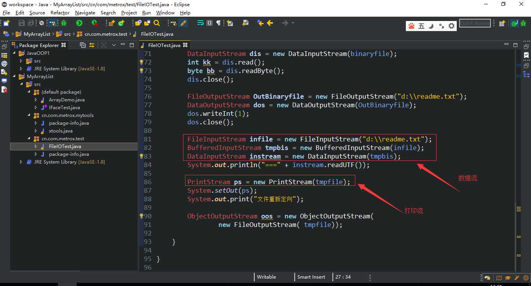This screenshot has height=286, width=531.
Task: Click the Baidu IME paw icon
Action: 411,26
